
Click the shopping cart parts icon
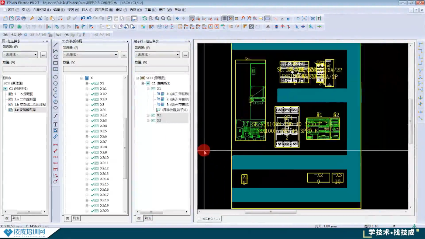[312, 18]
